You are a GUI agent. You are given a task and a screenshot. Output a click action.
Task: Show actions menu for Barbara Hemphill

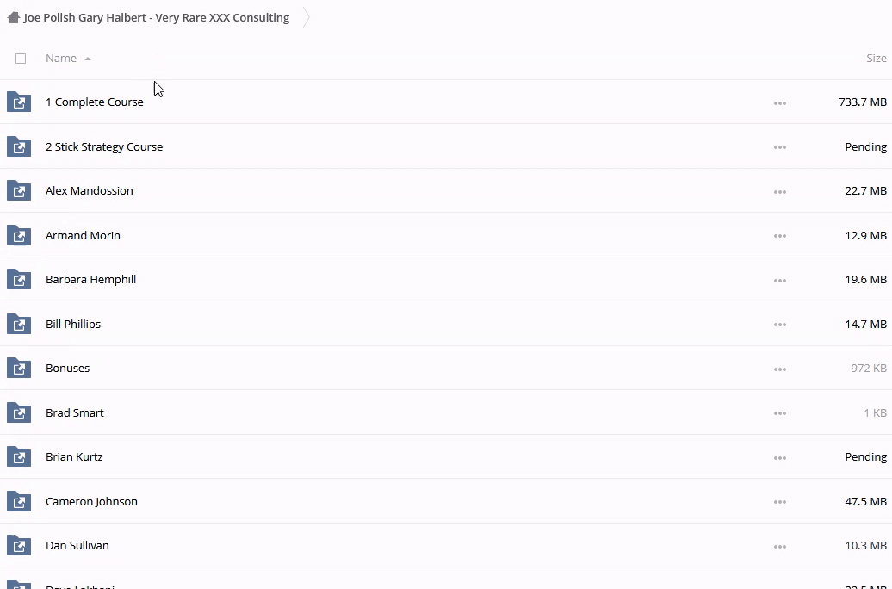(x=779, y=280)
